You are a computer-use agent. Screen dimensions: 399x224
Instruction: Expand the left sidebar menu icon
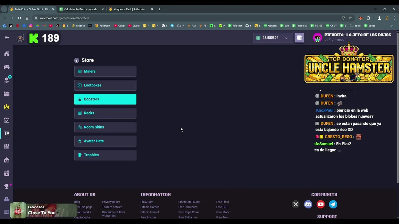(7, 38)
